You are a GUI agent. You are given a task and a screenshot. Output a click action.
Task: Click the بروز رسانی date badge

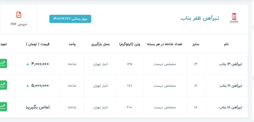point(70,19)
